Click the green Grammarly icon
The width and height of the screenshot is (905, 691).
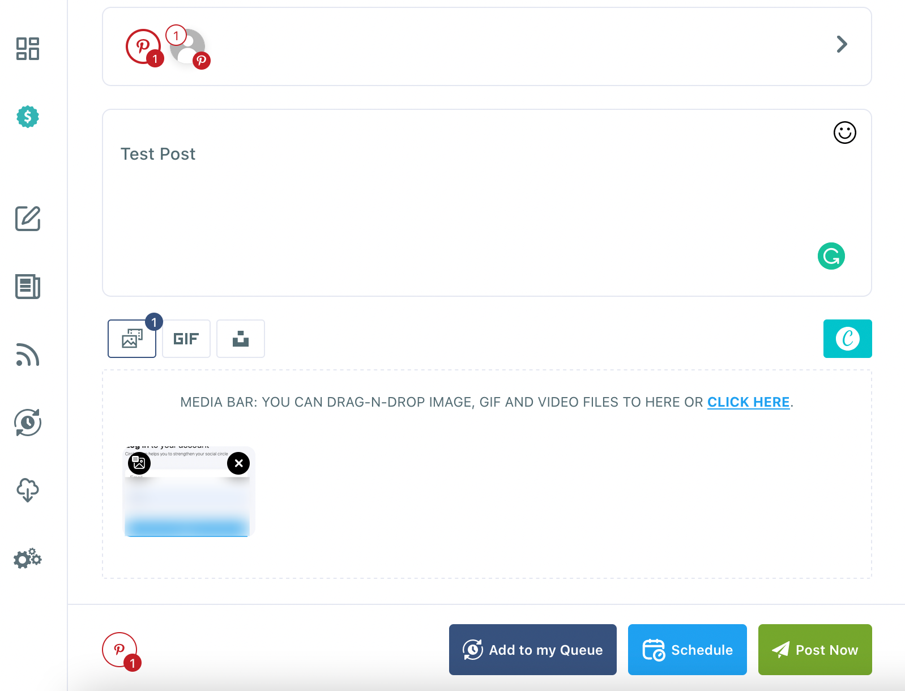click(x=831, y=256)
